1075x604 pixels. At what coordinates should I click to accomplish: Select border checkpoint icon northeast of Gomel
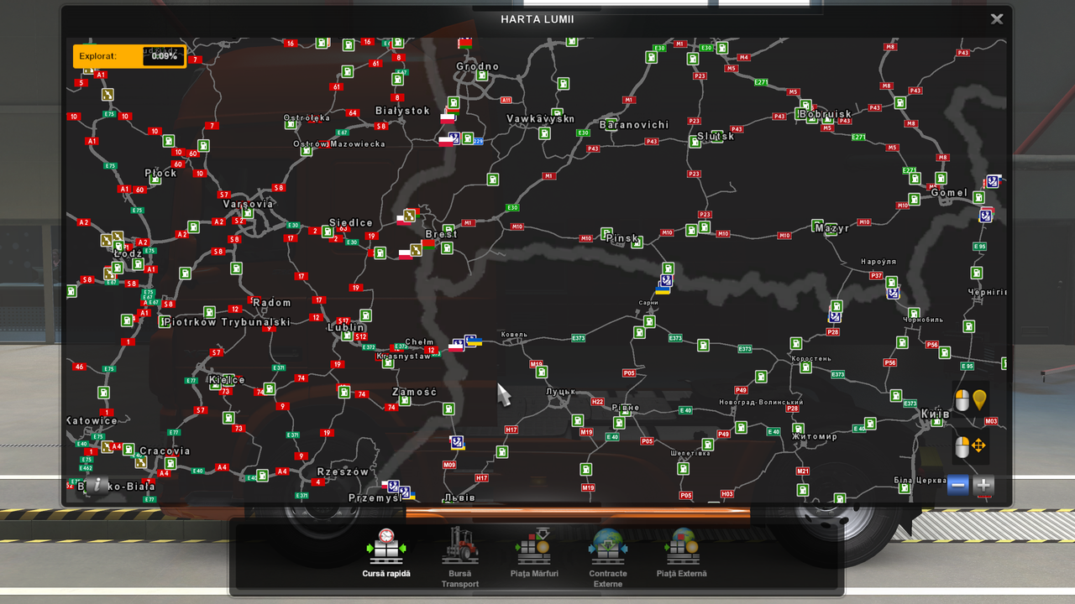(993, 181)
